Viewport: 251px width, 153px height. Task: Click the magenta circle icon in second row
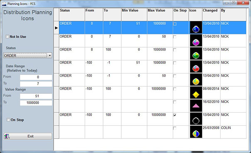[x=196, y=42]
